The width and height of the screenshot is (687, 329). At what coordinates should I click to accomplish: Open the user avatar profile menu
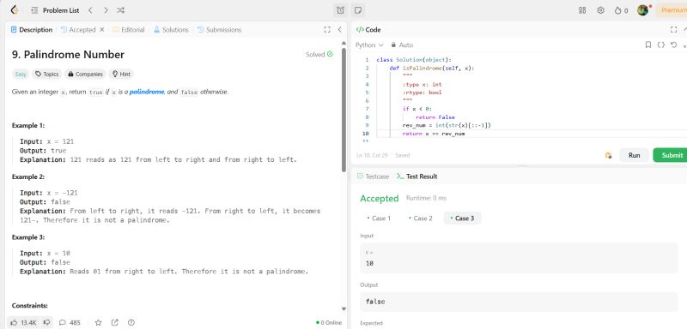pyautogui.click(x=642, y=10)
